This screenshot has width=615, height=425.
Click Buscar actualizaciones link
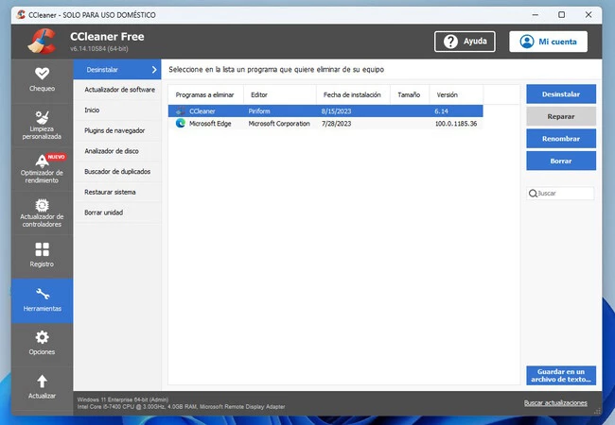[555, 403]
